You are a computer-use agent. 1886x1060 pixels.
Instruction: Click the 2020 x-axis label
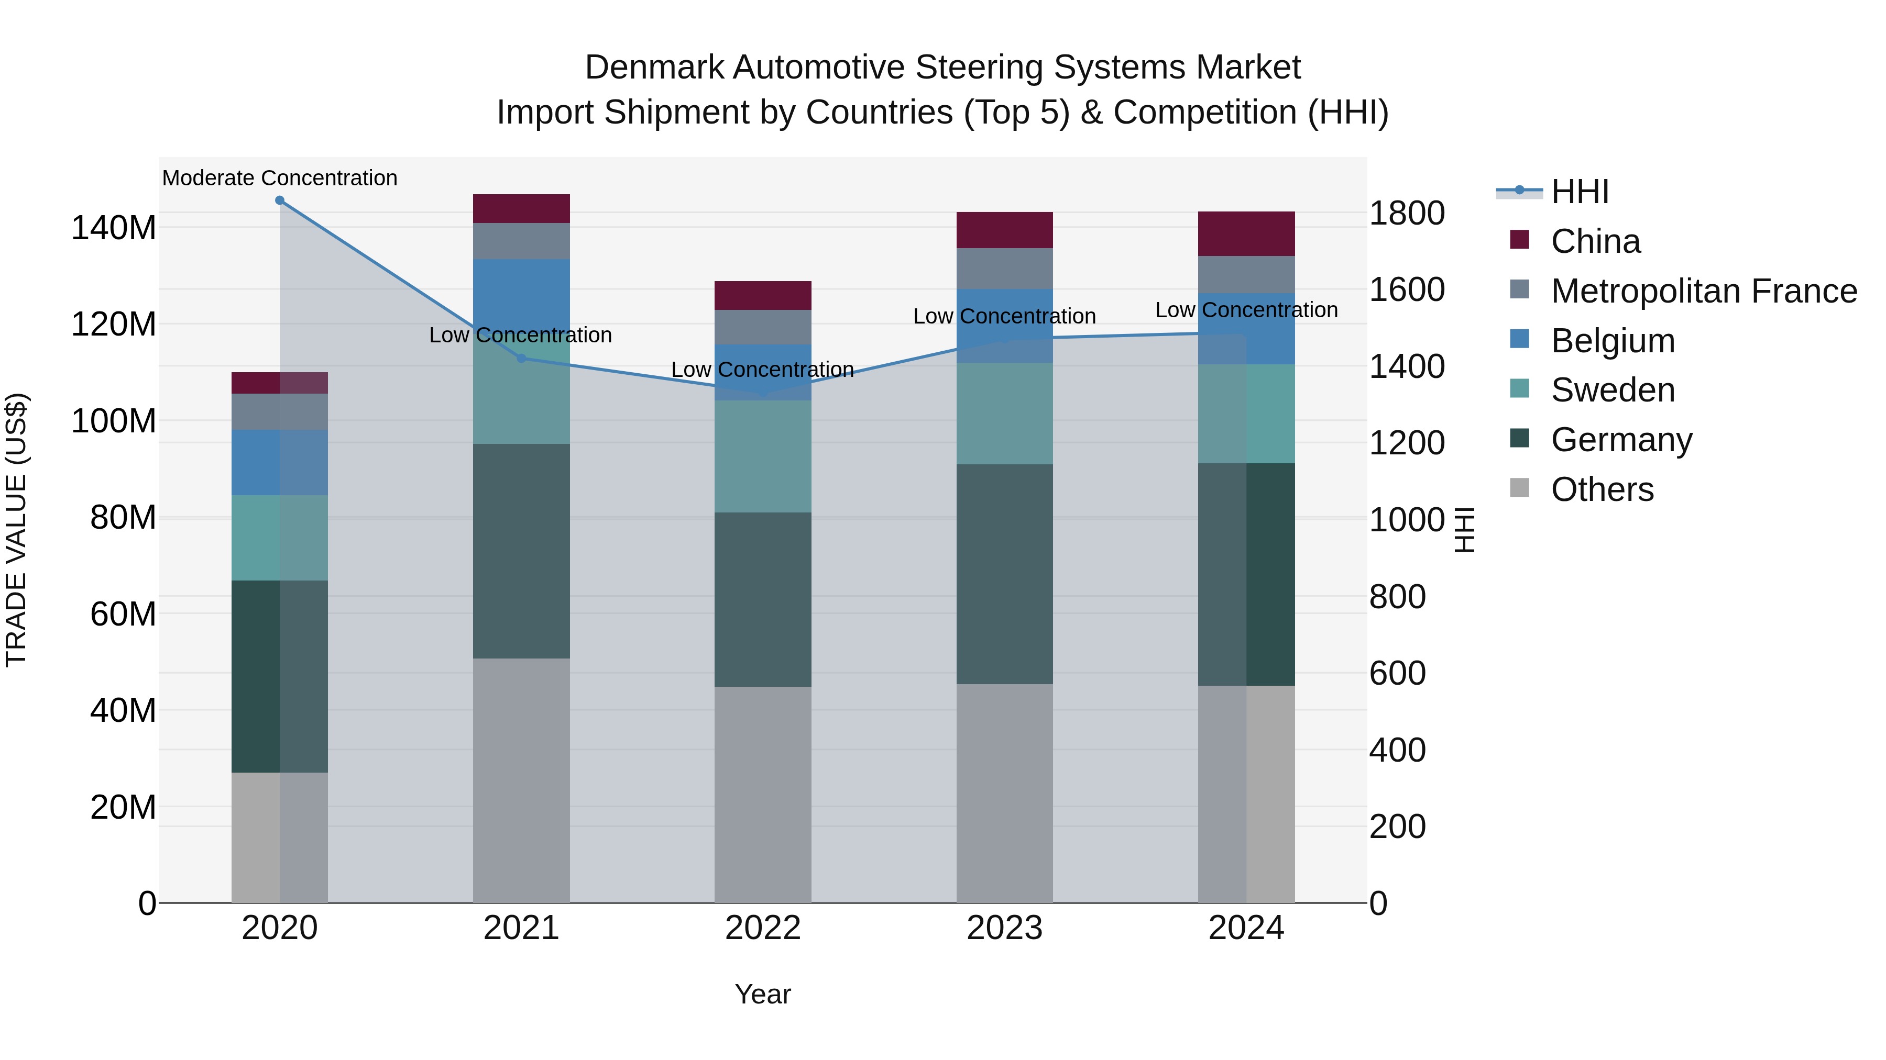pyautogui.click(x=280, y=928)
